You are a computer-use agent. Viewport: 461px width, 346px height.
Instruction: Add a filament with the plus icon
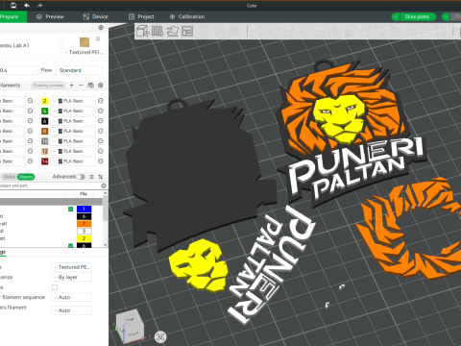[x=72, y=86]
